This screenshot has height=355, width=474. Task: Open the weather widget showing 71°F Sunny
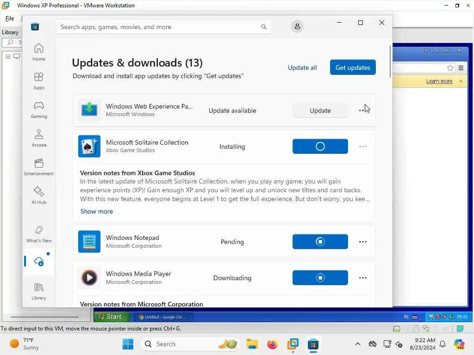point(24,344)
